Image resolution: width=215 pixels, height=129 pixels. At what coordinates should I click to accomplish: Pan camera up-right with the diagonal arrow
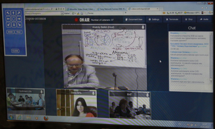pos(19,13)
